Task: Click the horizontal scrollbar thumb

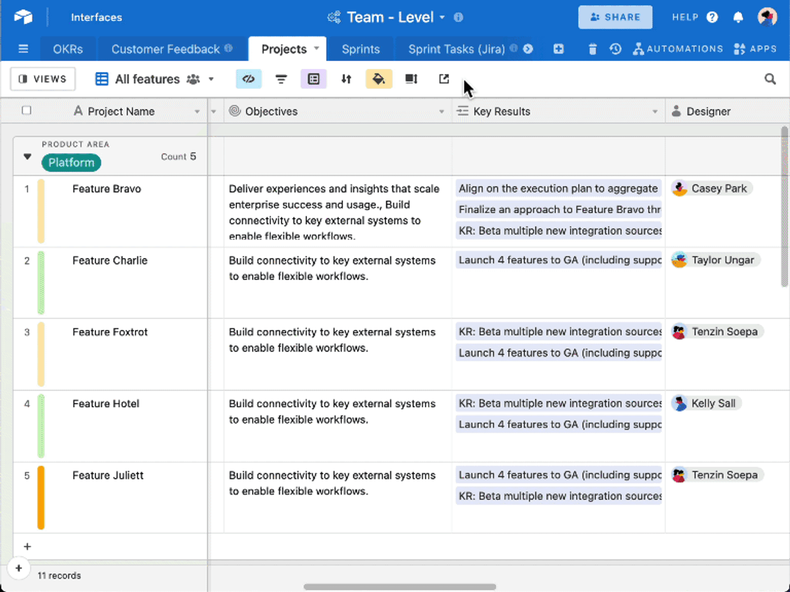Action: click(400, 587)
